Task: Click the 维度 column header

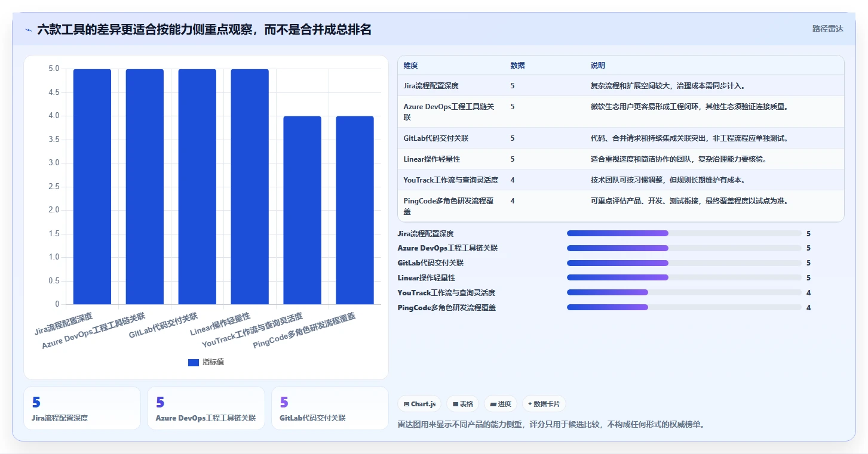Action: tap(411, 66)
